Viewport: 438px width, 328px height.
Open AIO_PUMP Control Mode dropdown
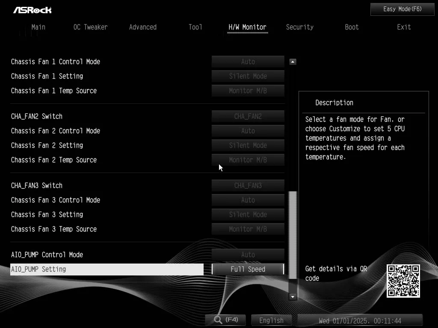coord(248,255)
